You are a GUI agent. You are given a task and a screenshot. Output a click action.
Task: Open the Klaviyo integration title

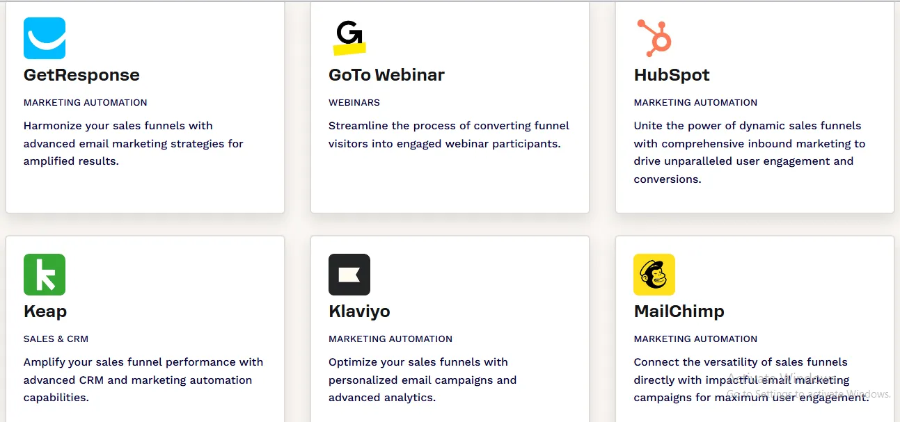(359, 311)
